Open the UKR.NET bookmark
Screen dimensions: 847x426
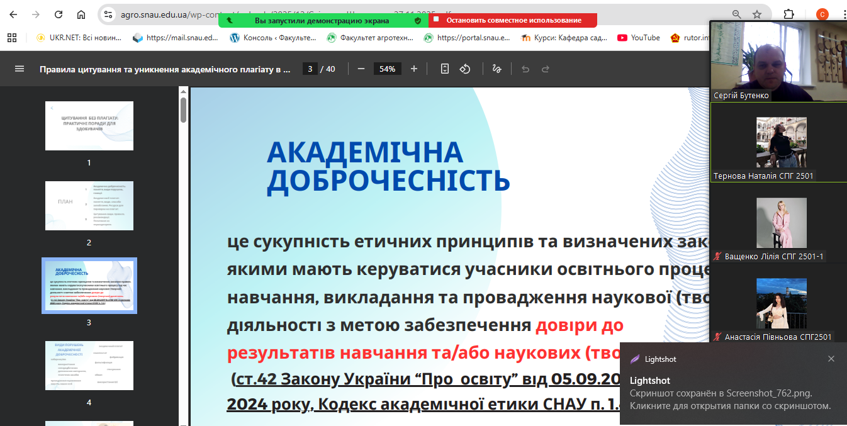79,38
